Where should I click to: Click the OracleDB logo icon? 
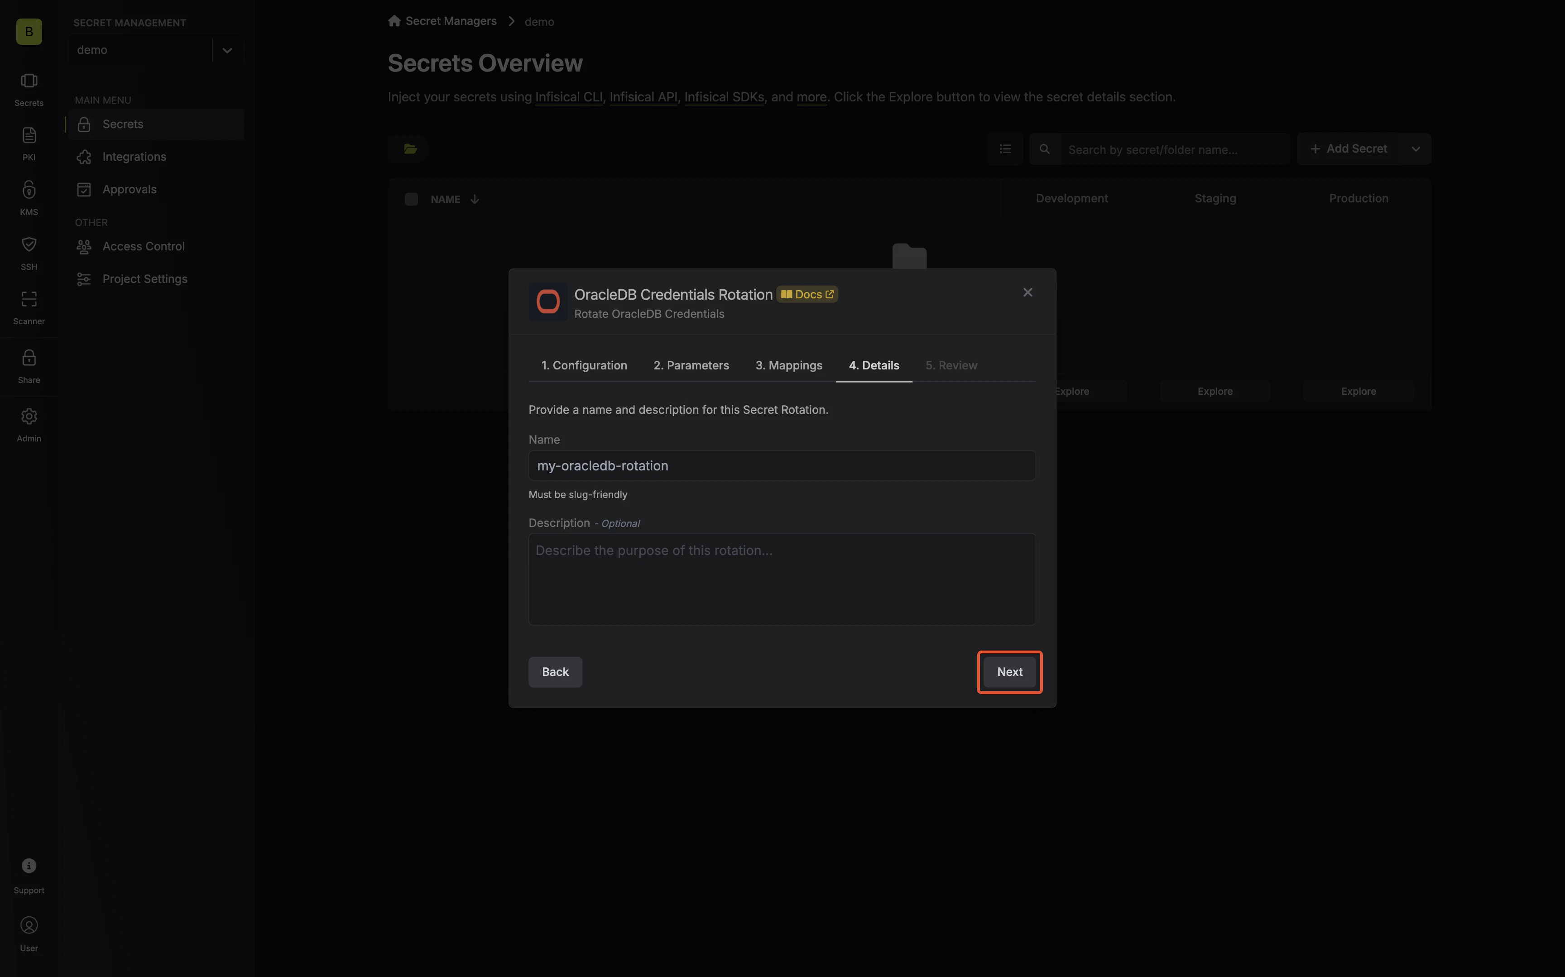548,301
